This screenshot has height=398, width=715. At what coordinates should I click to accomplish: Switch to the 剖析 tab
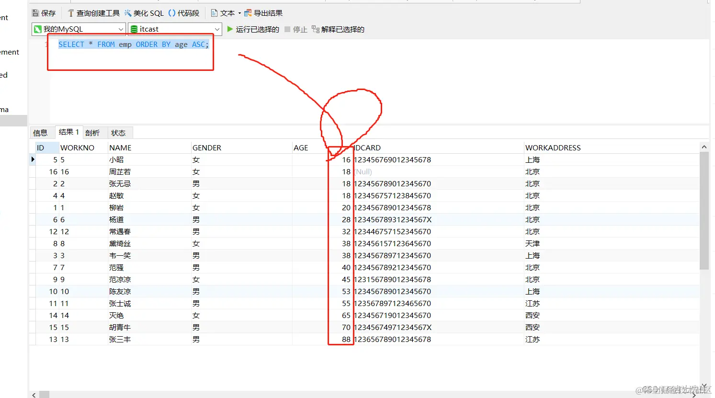[93, 133]
